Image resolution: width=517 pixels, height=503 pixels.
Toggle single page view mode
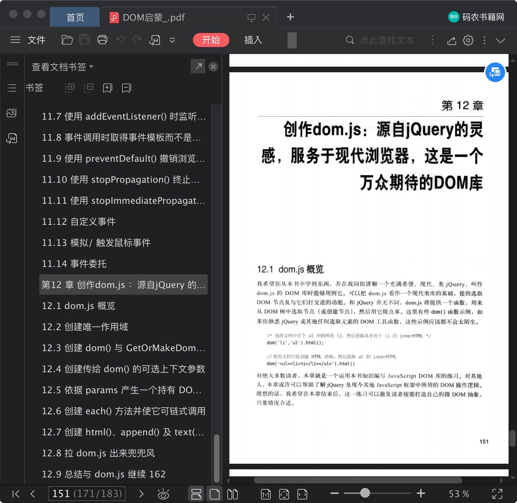214,494
